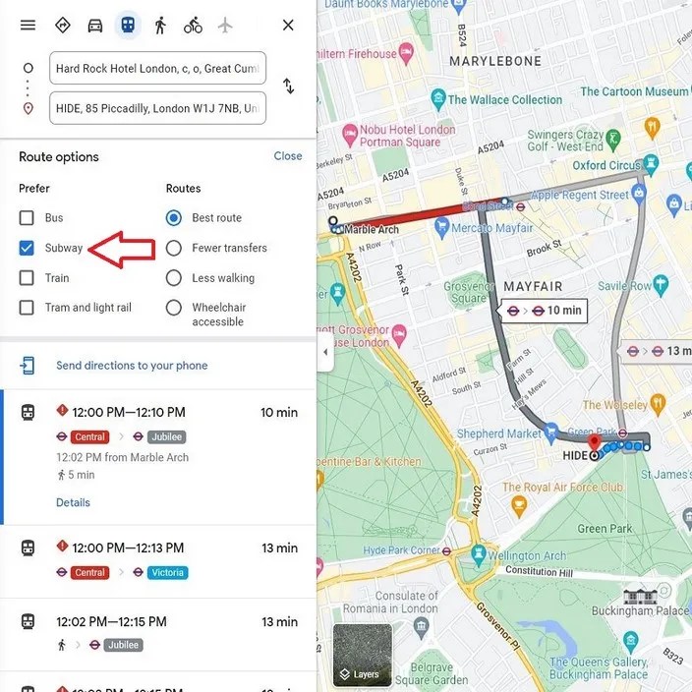This screenshot has height=692, width=692.
Task: Tick the Tram and light rail checkbox
Action: click(27, 308)
